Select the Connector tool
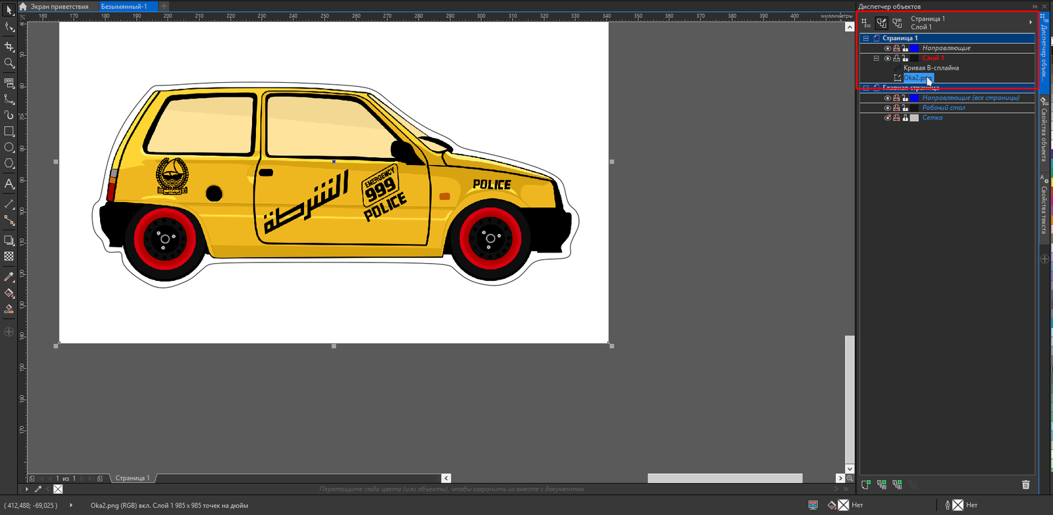 click(x=9, y=220)
